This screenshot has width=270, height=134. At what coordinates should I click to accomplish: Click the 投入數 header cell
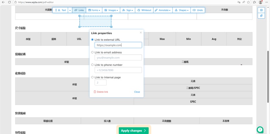pyautogui.click(x=107, y=121)
